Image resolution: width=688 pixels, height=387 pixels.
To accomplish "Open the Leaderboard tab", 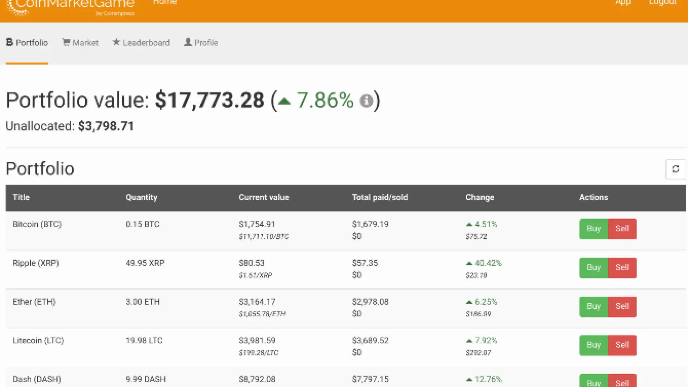I will pos(146,42).
